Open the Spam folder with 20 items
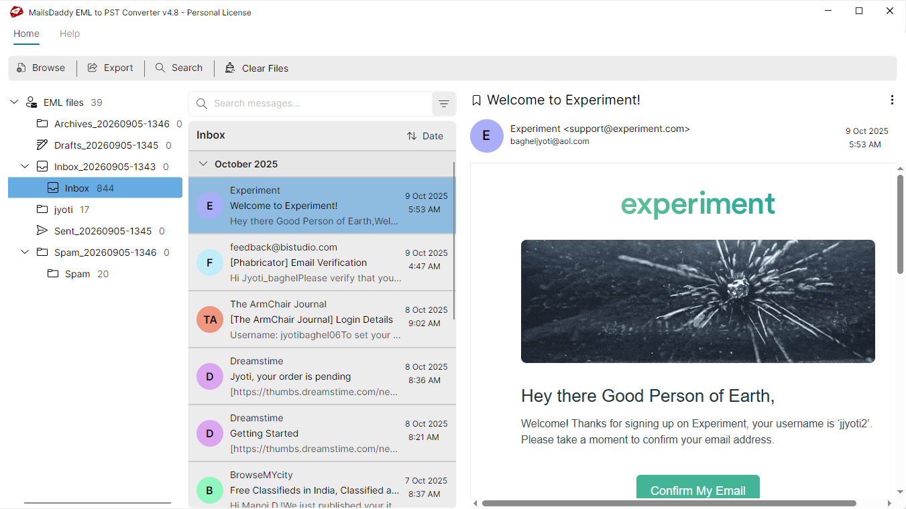The image size is (906, 509). [78, 274]
